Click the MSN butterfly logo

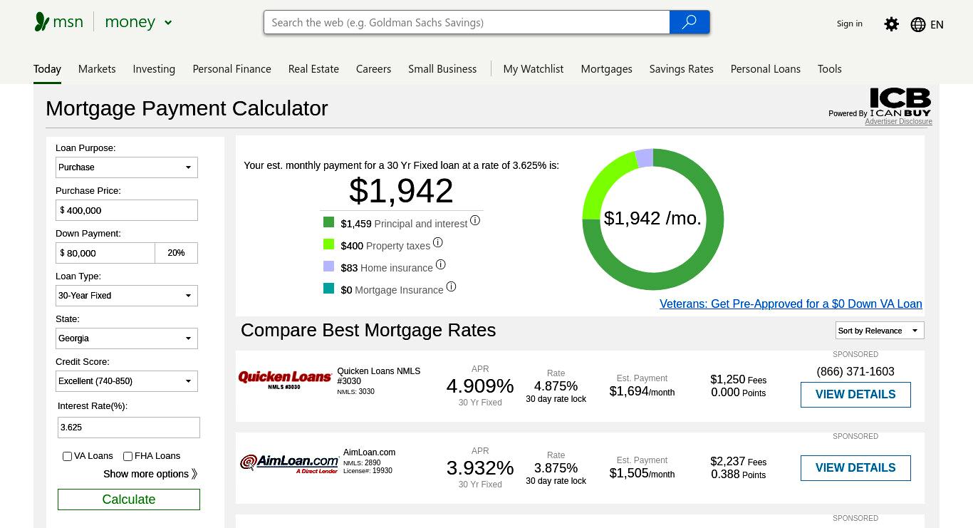click(42, 22)
